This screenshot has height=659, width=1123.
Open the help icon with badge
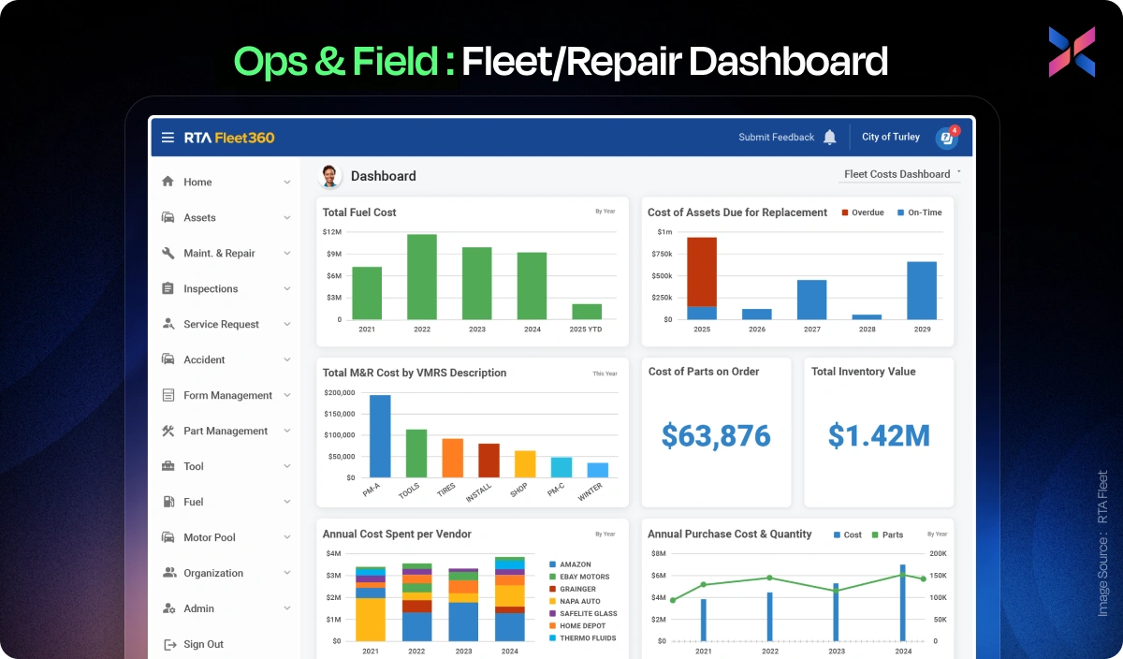pos(948,138)
